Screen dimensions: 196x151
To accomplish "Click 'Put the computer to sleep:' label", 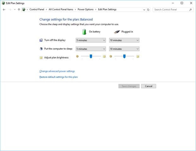I will (x=58, y=49).
